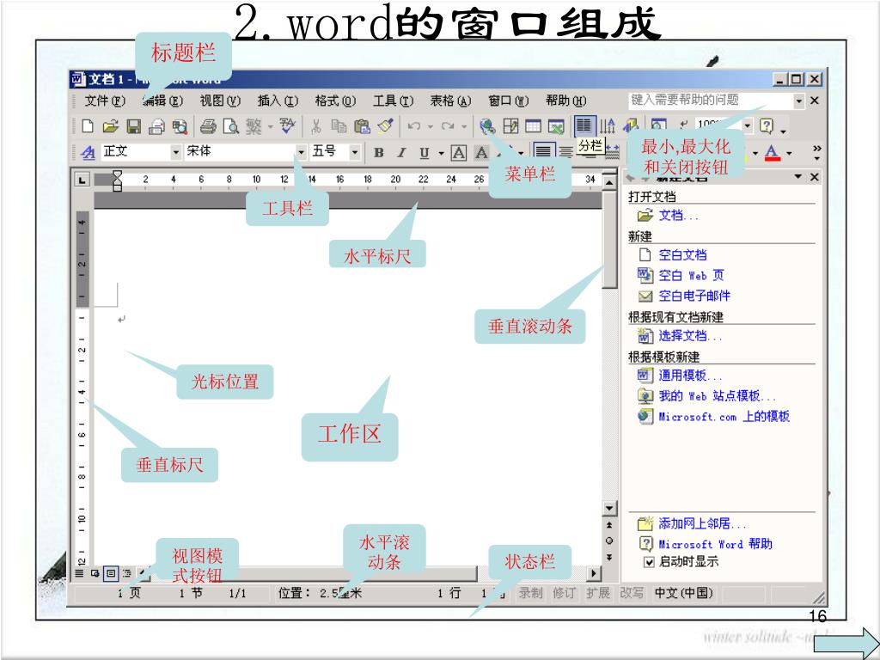Open the 正文 style dropdown
The image size is (880, 660).
click(175, 151)
